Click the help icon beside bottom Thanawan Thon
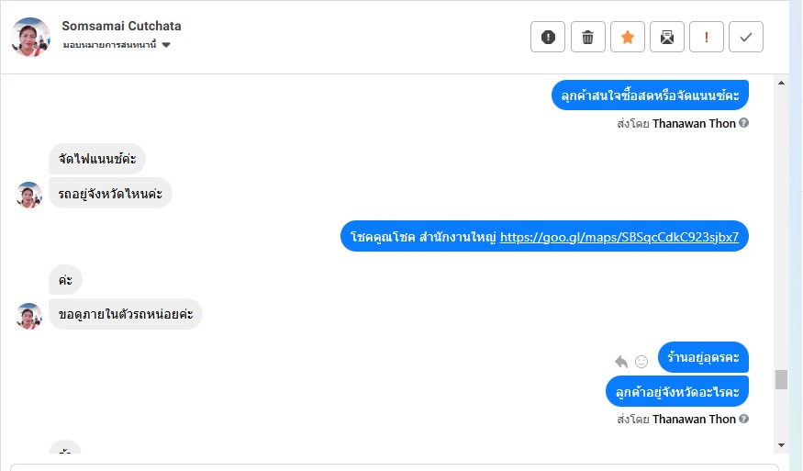The height and width of the screenshot is (471, 803). pyautogui.click(x=744, y=419)
